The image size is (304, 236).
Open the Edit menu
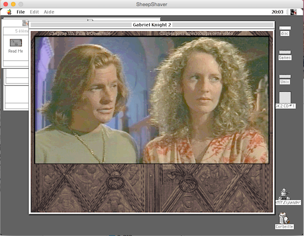coord(35,12)
